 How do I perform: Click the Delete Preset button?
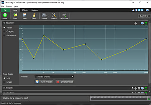click(64, 82)
